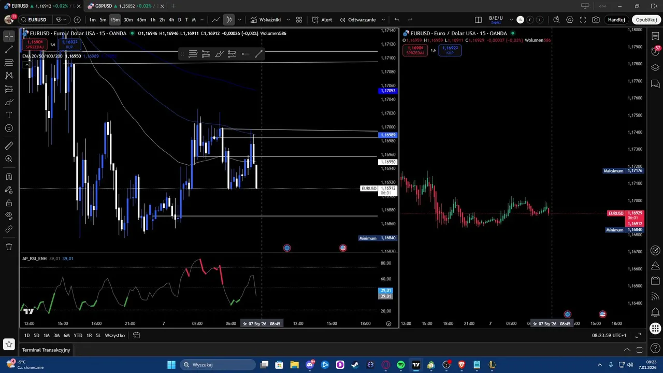Toggle hide all drawings eye icon
The width and height of the screenshot is (663, 373).
9,216
